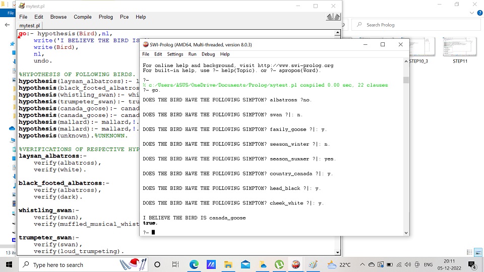Open Cortana circle icon on taskbar
Screen dimensions: 484x272
point(157,264)
